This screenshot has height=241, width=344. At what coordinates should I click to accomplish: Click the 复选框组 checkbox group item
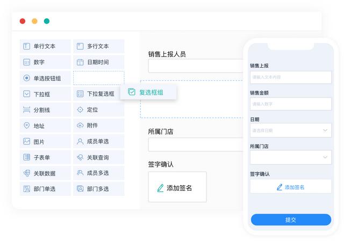[x=148, y=93]
